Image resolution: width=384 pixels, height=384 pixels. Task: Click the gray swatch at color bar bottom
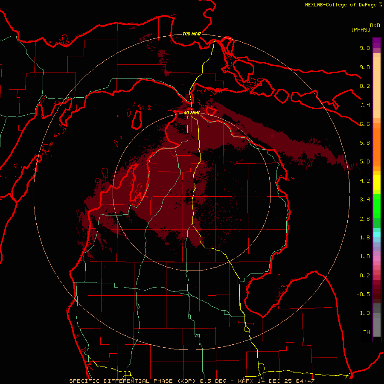click(x=377, y=327)
